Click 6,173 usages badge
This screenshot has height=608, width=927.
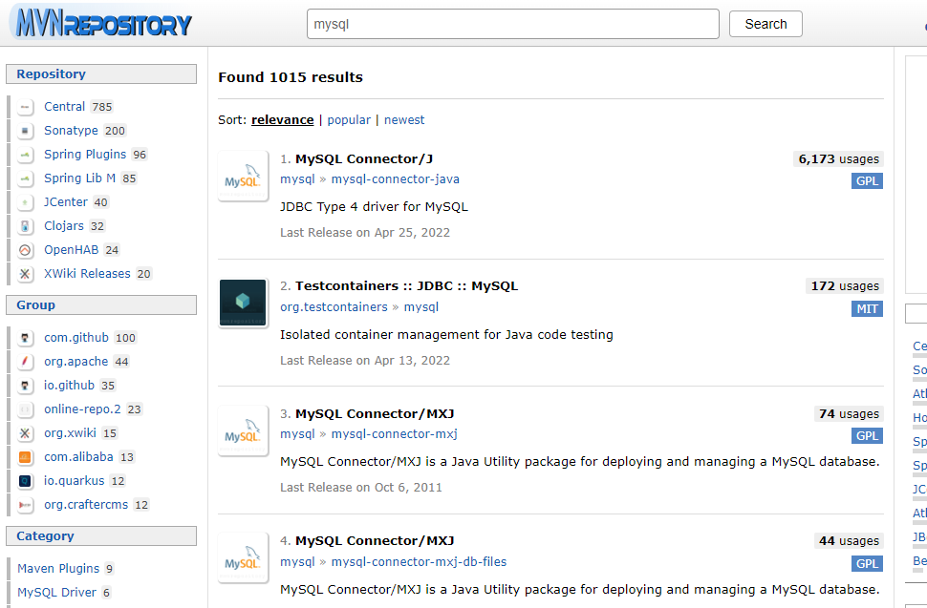838,158
